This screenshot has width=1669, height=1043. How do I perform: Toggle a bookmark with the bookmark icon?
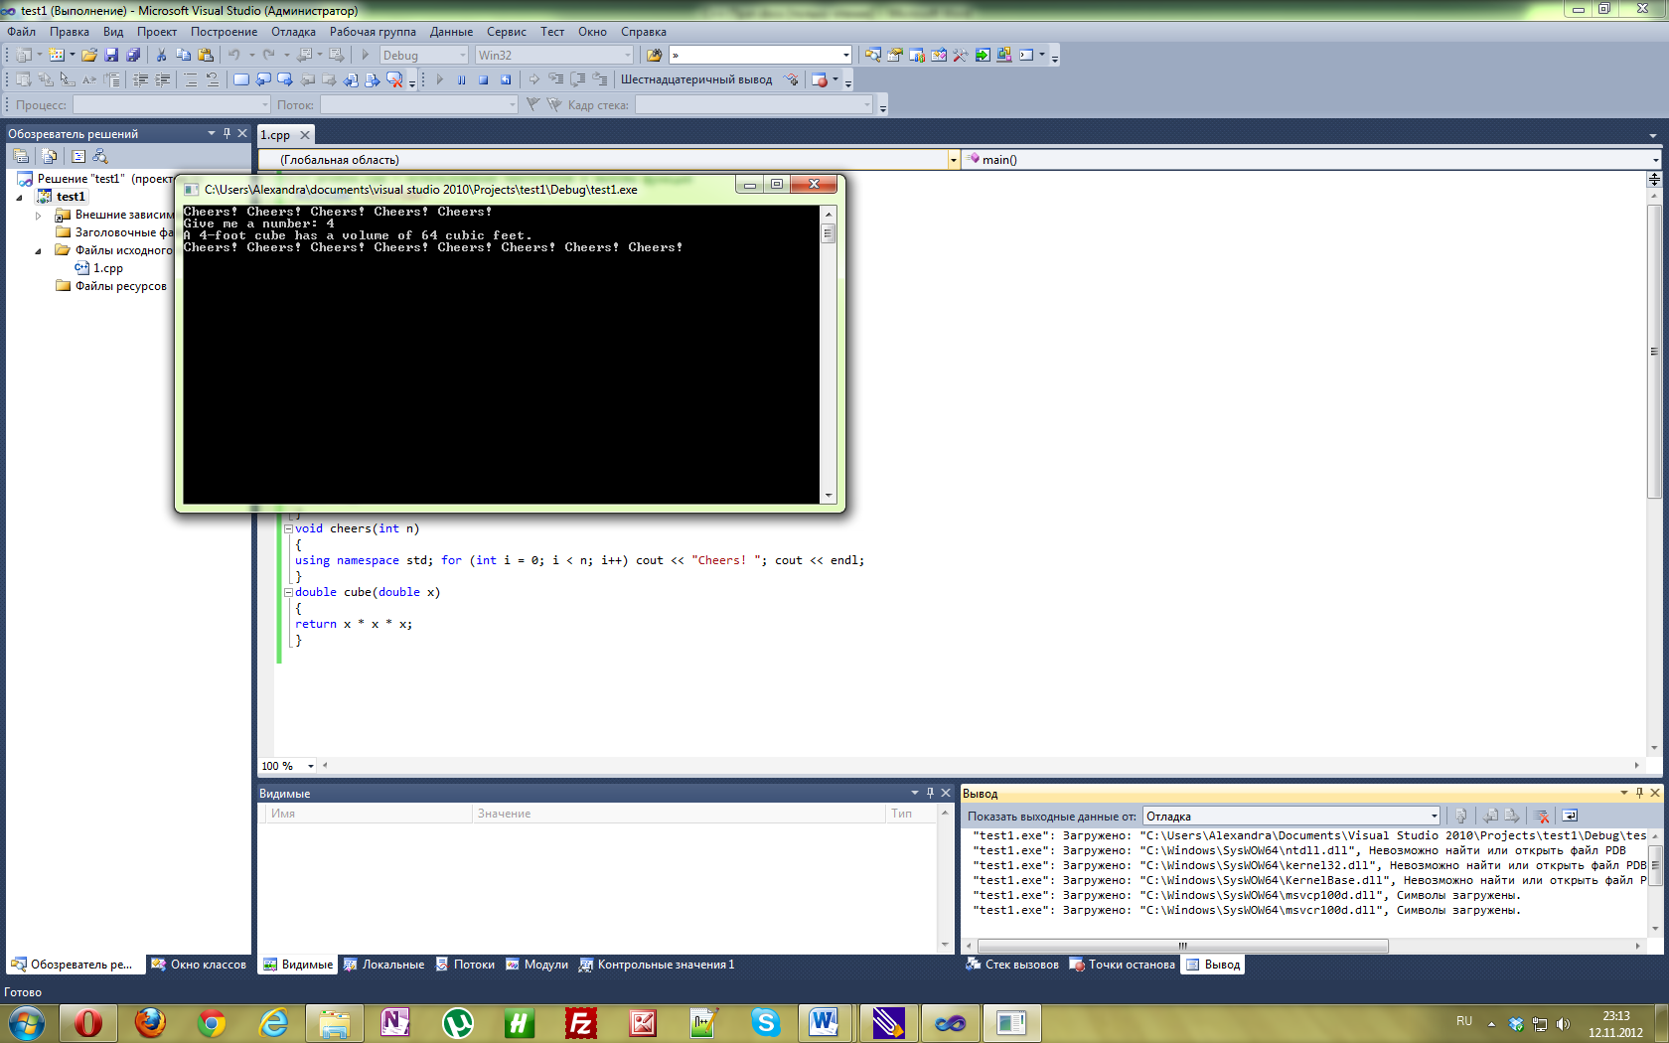pyautogui.click(x=241, y=79)
